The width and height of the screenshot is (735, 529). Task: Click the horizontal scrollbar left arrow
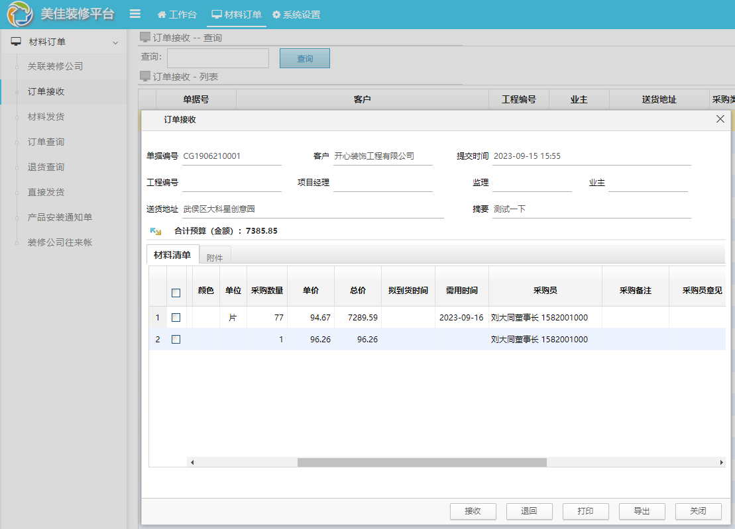coord(192,463)
